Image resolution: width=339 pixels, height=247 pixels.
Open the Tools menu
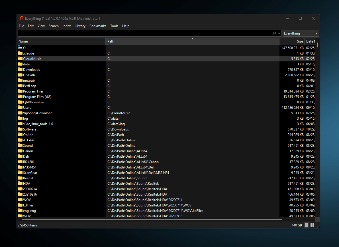point(114,26)
